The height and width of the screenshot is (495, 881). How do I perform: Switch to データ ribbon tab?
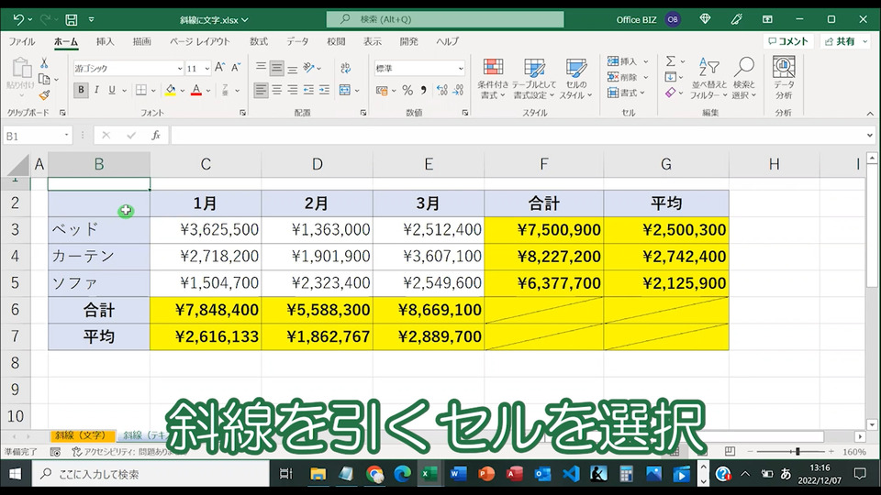(297, 41)
